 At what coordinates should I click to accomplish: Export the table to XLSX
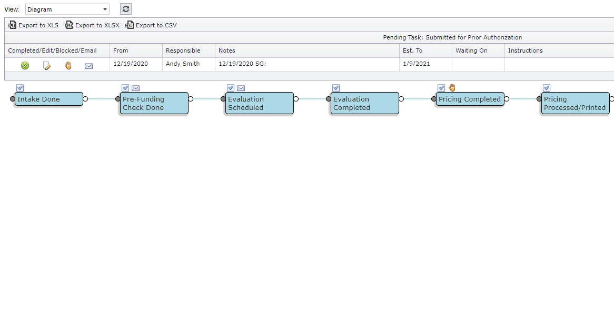point(92,25)
